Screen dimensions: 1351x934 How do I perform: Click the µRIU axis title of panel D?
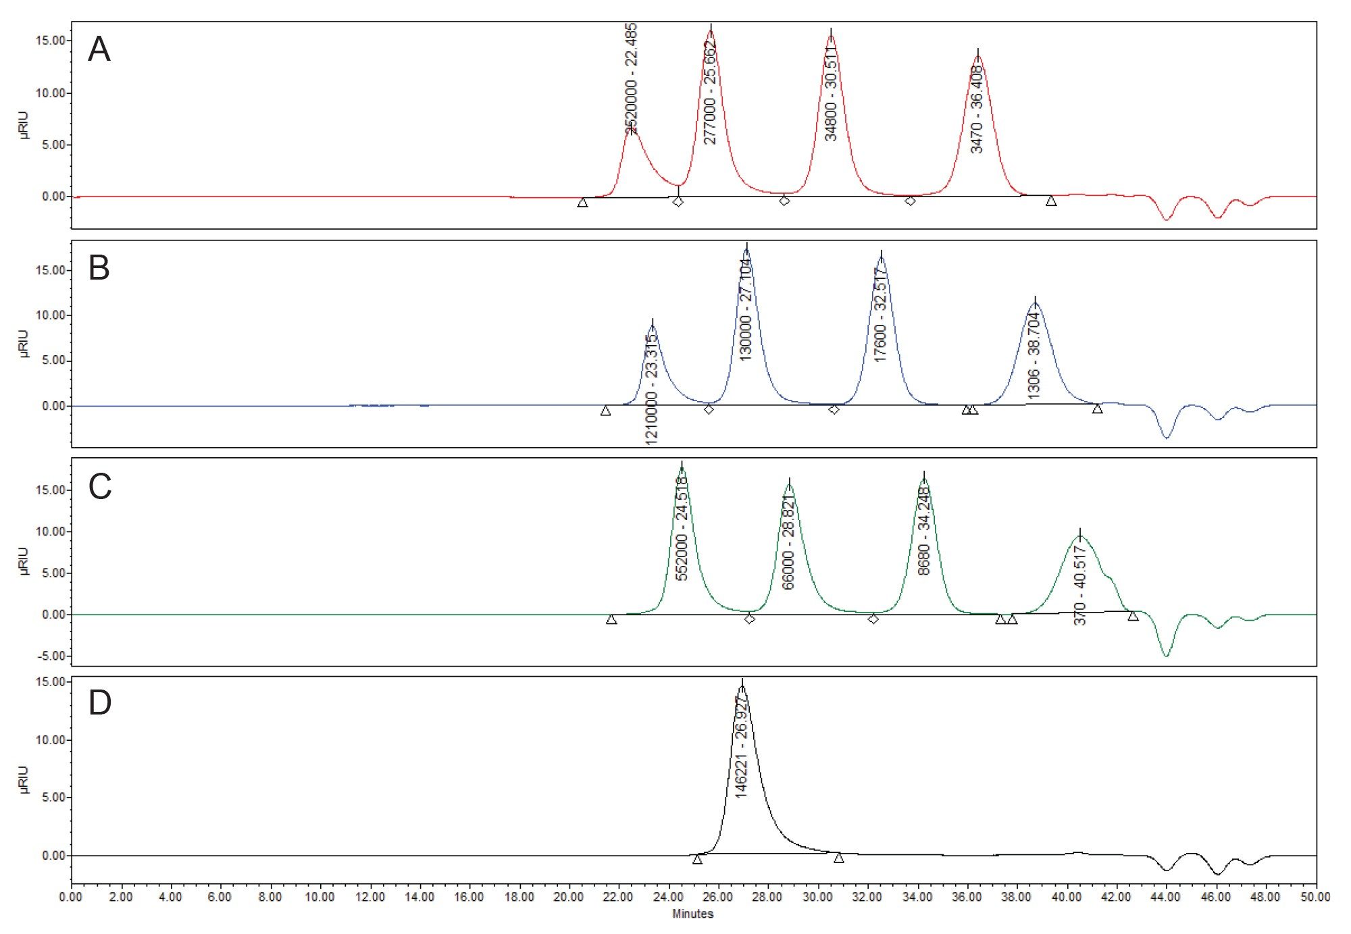click(x=24, y=779)
